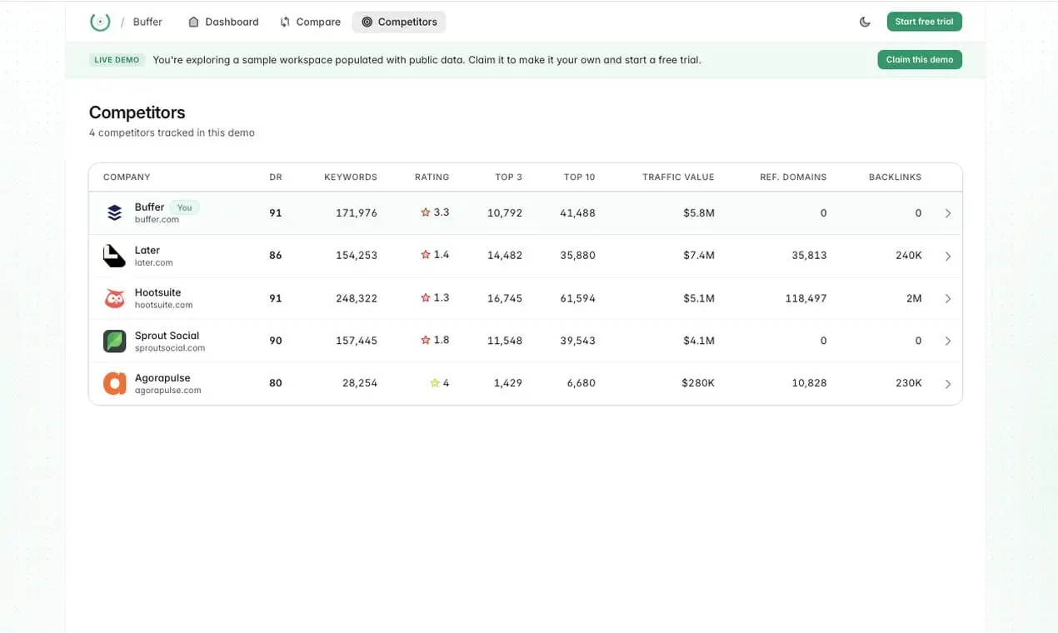This screenshot has width=1058, height=633.
Task: Click backlinks value 2M
Action: (914, 298)
